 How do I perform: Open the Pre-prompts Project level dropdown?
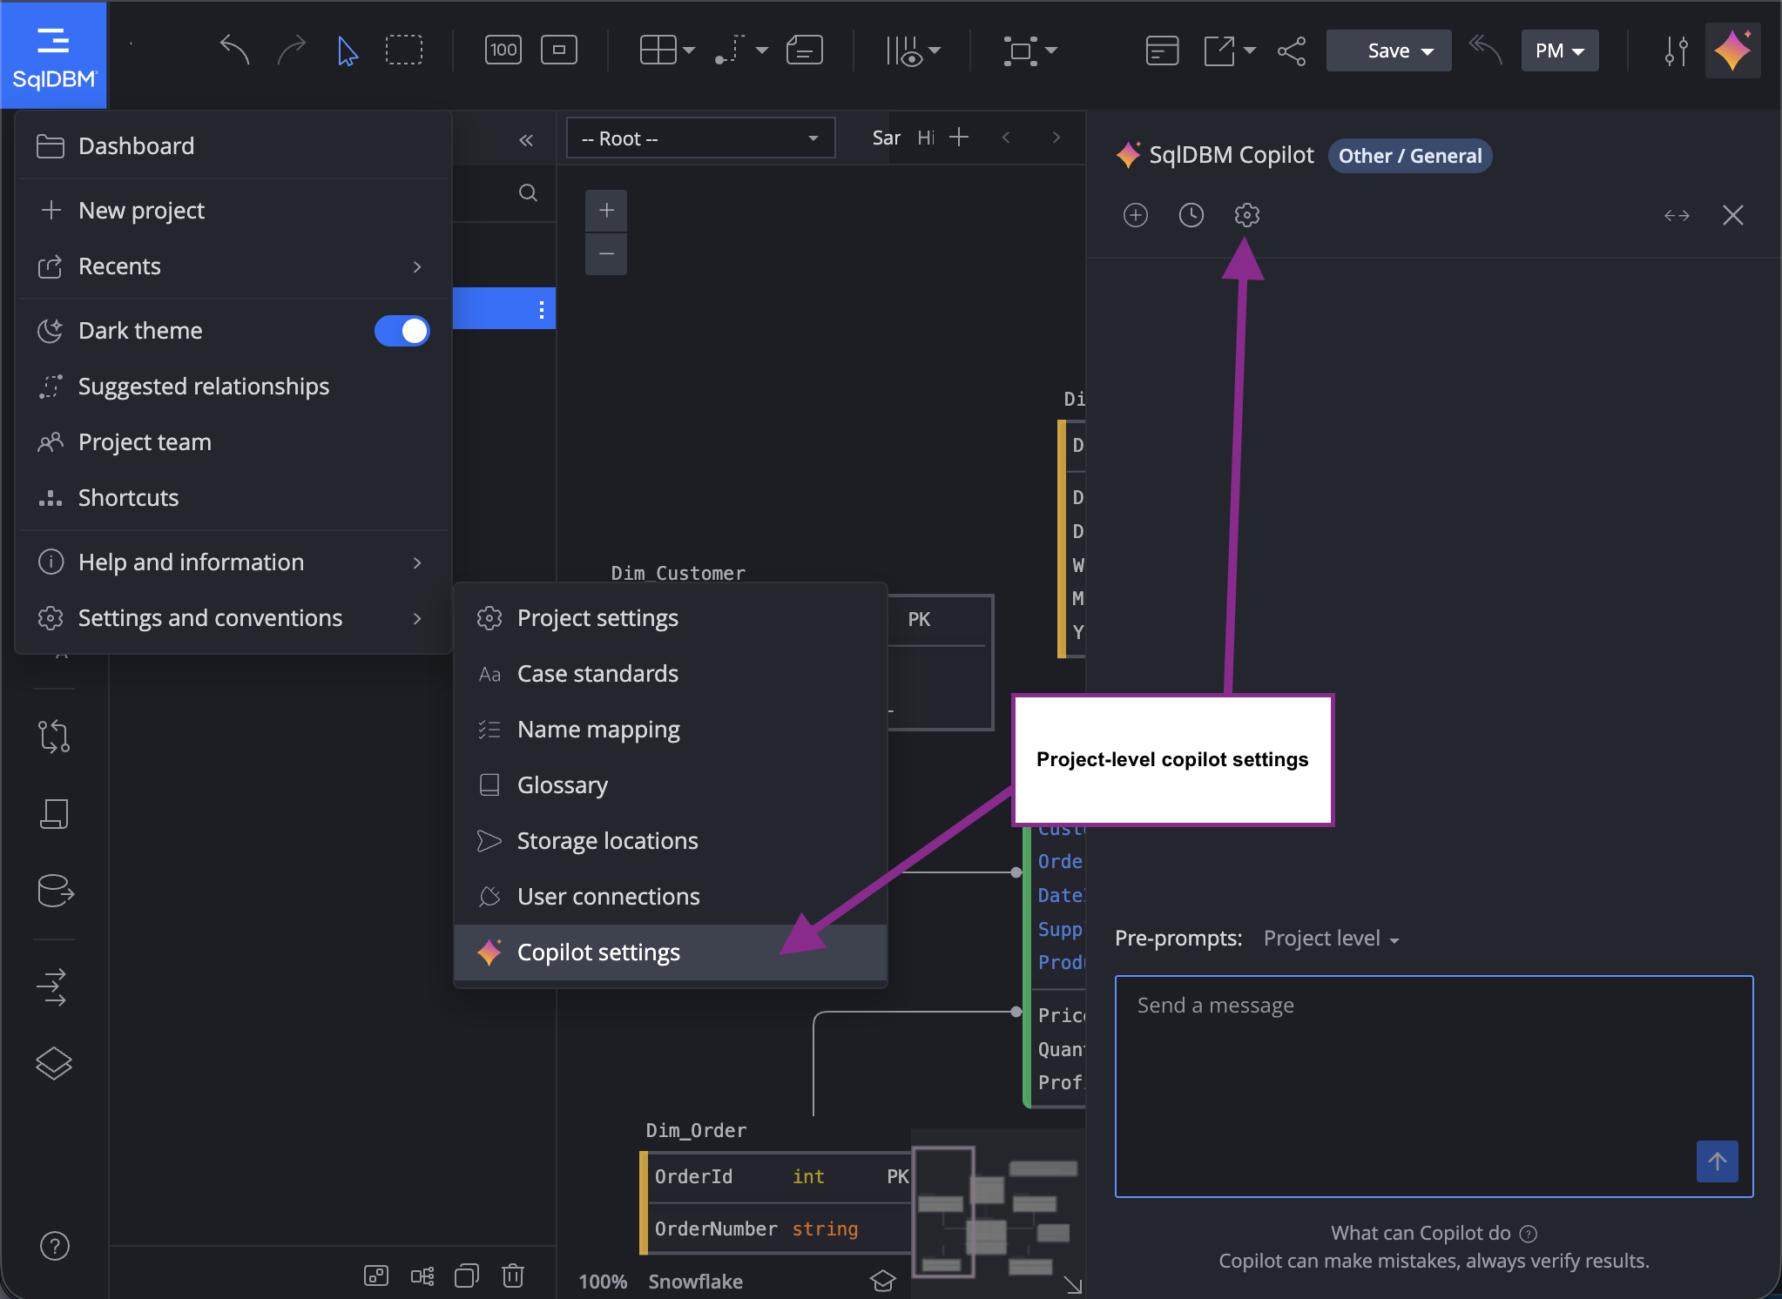coord(1331,939)
